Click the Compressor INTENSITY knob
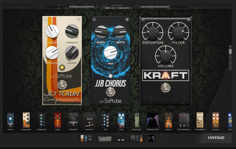236x149 pixels. coord(72,31)
